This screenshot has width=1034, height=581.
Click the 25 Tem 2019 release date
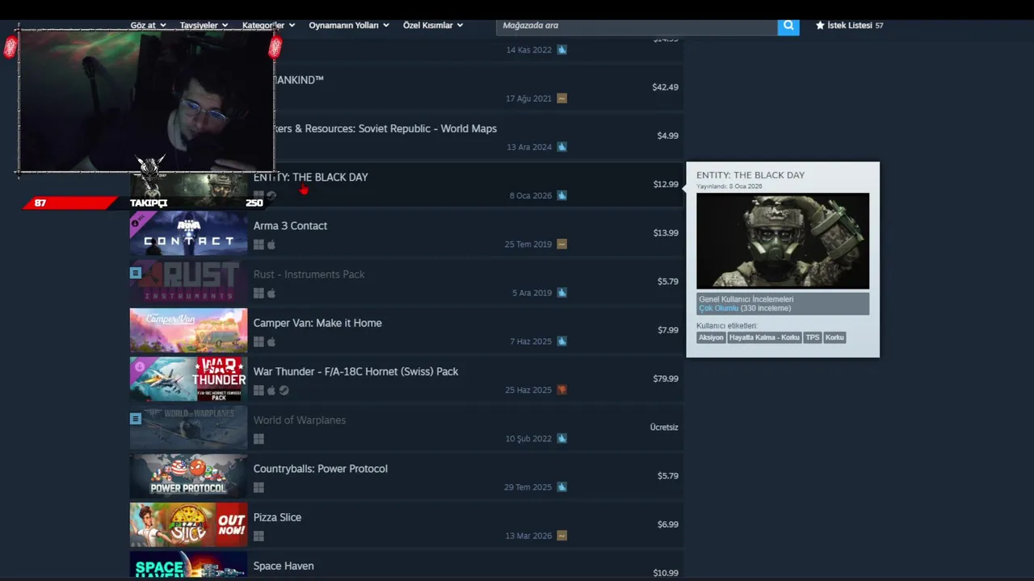[x=528, y=245]
